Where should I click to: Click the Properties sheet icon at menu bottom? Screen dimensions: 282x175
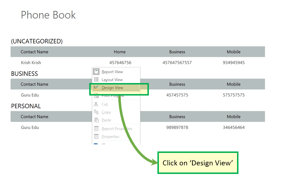96,137
